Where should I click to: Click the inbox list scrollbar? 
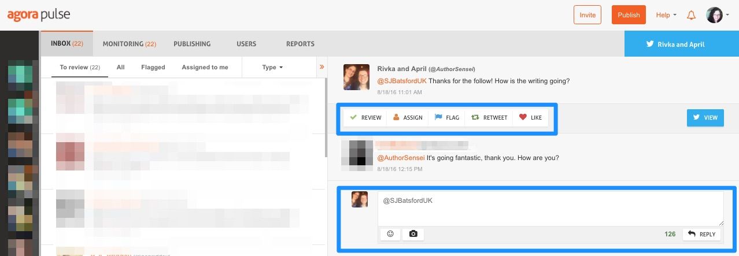click(x=326, y=118)
